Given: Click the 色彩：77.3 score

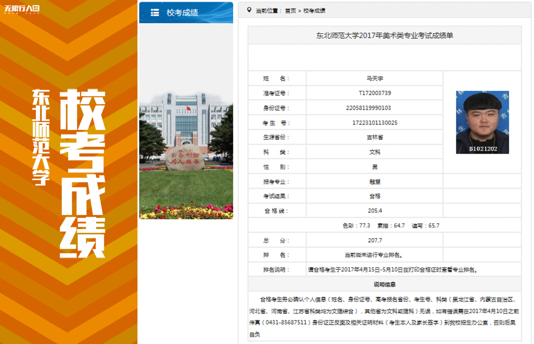Looking at the screenshot, I should (356, 226).
